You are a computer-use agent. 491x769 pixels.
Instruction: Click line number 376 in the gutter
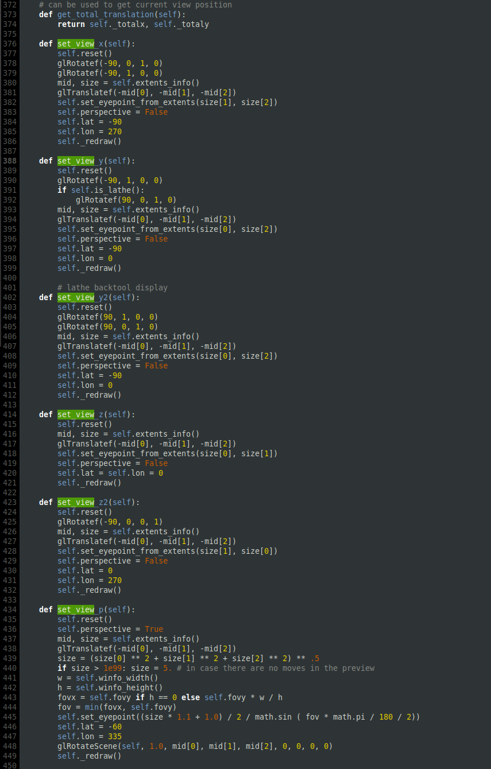pos(9,44)
